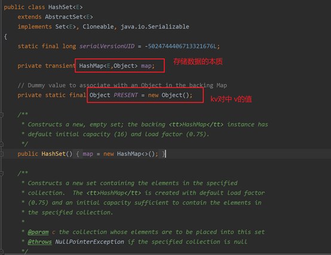Collapse the second Javadoc comment starting fold marker
This screenshot has height=255, width=331.
click(1, 173)
